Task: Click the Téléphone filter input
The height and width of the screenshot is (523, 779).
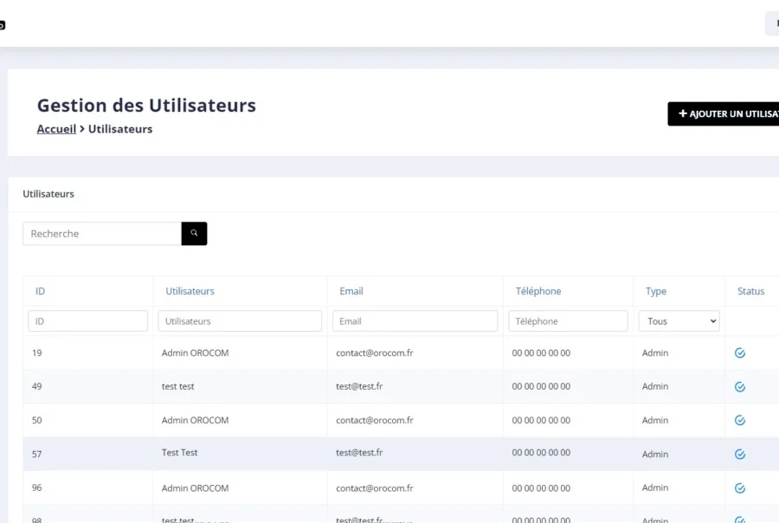Action: click(x=568, y=321)
